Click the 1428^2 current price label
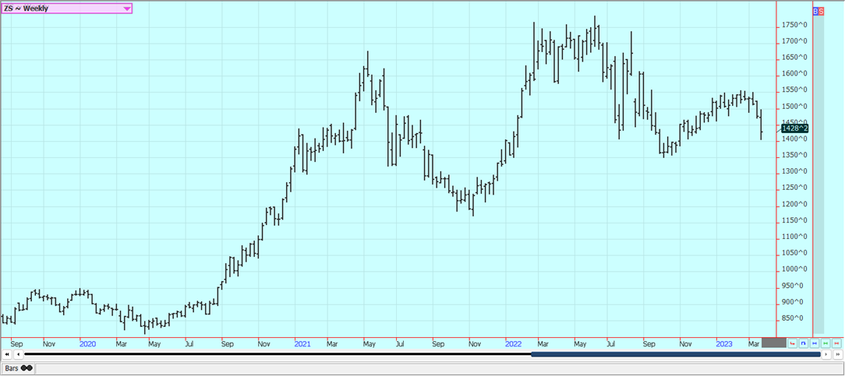 (x=795, y=128)
